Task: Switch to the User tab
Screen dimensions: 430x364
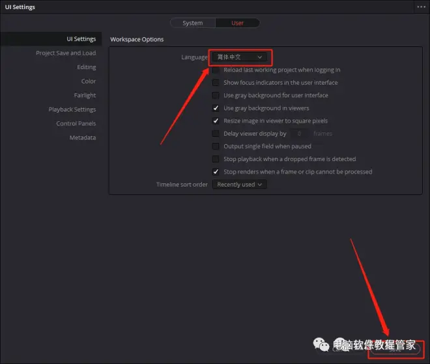Action: tap(238, 23)
